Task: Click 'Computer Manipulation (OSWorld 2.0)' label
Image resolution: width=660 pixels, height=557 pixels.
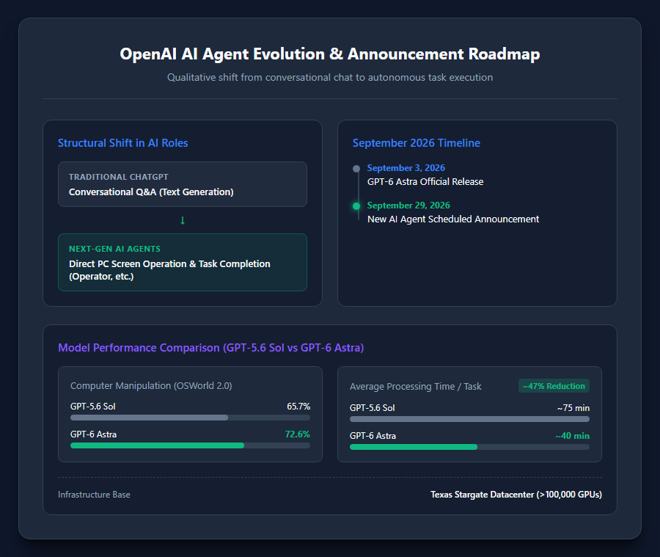Action: pos(151,386)
